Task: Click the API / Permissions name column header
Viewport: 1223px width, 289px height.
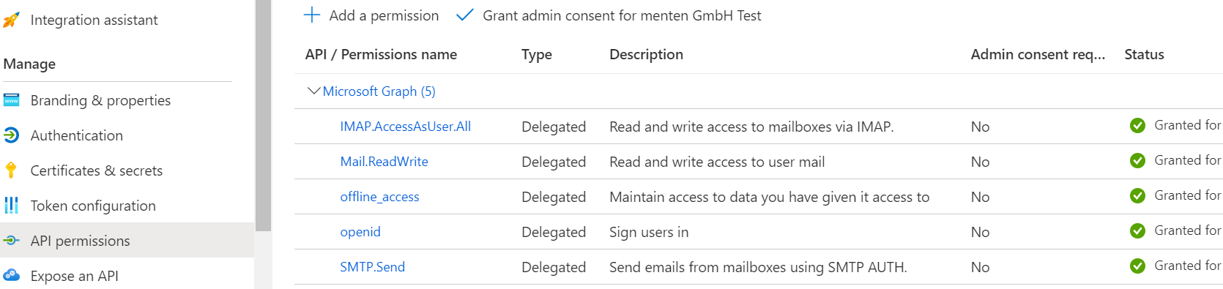Action: tap(381, 54)
